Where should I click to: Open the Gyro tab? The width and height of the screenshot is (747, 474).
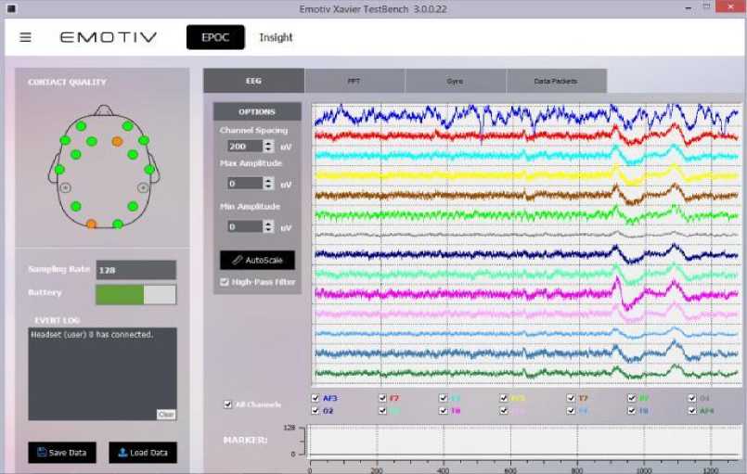click(455, 82)
